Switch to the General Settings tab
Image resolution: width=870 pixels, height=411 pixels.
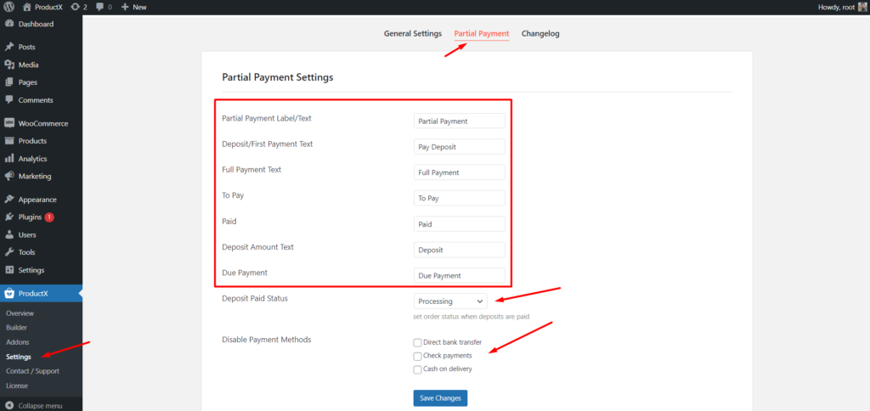click(x=413, y=34)
